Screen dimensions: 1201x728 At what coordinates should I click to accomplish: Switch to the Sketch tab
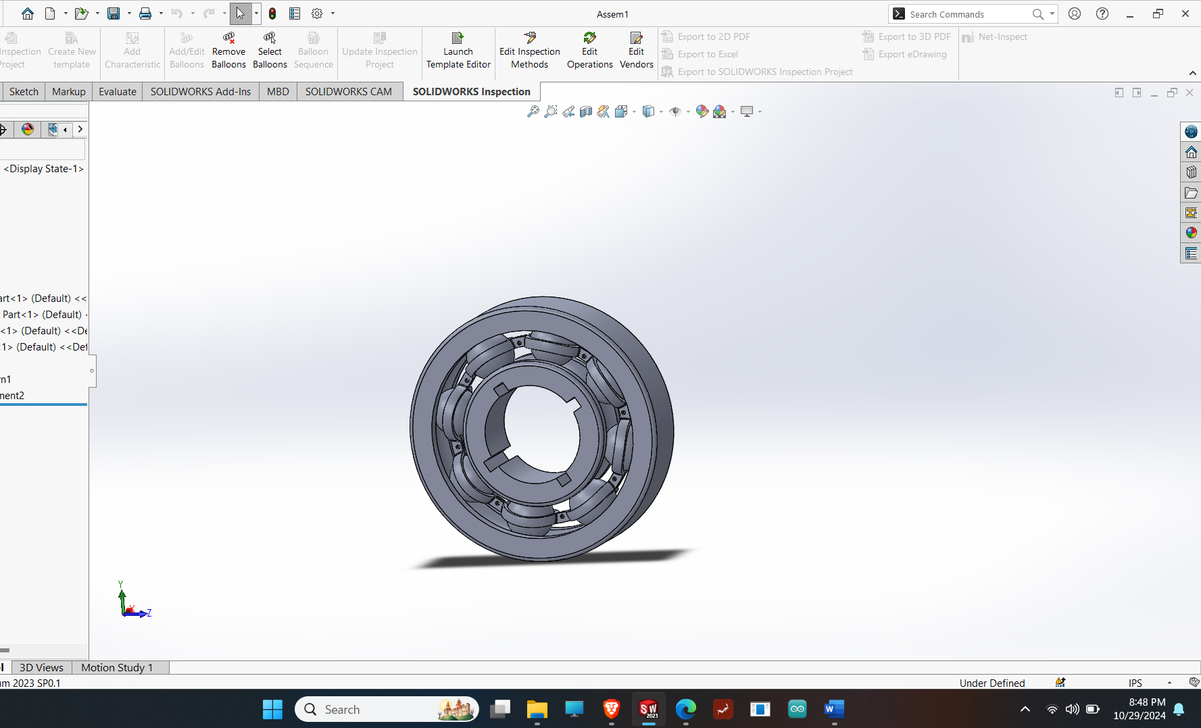click(24, 92)
